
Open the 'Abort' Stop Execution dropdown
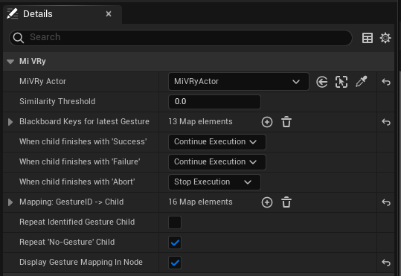click(x=214, y=182)
